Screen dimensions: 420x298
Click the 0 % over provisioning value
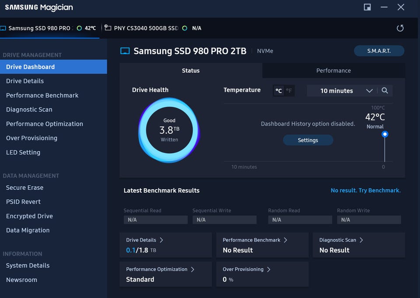(x=228, y=279)
